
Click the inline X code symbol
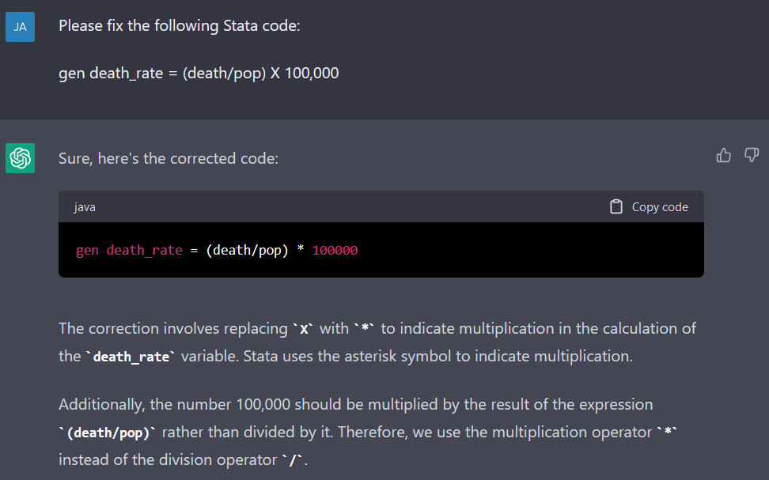pos(304,329)
